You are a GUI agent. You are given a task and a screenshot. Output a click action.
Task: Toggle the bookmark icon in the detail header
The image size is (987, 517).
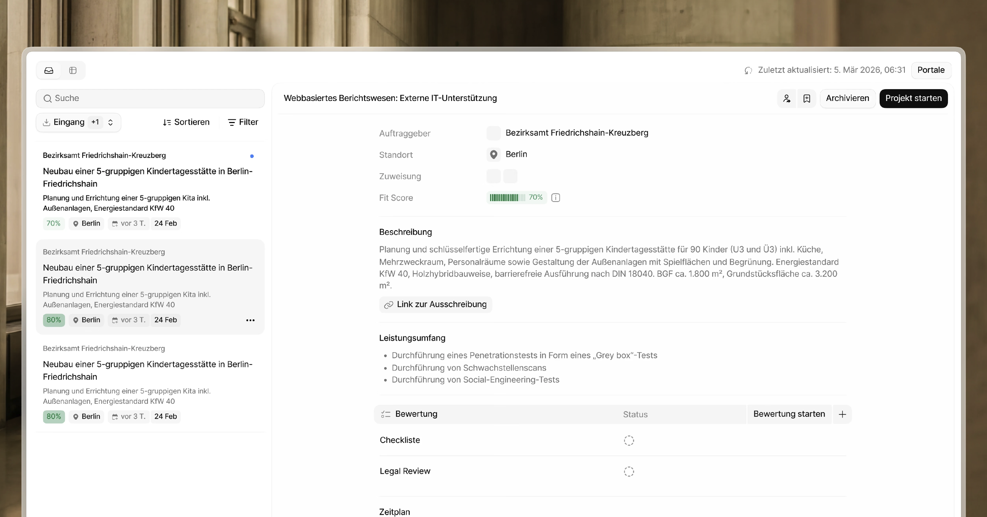coord(807,99)
